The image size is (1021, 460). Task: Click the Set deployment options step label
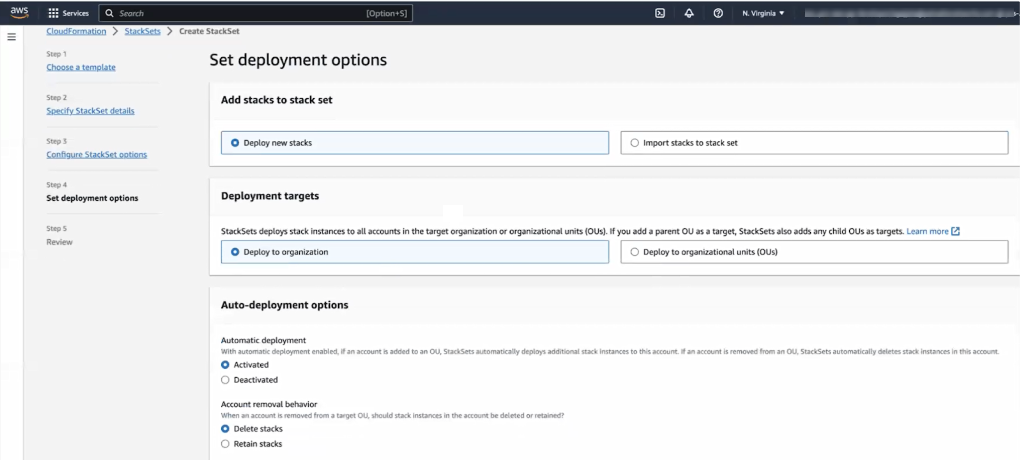point(92,198)
